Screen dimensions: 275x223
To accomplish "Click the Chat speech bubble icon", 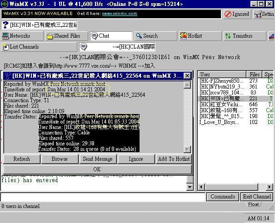I will pos(95,36).
